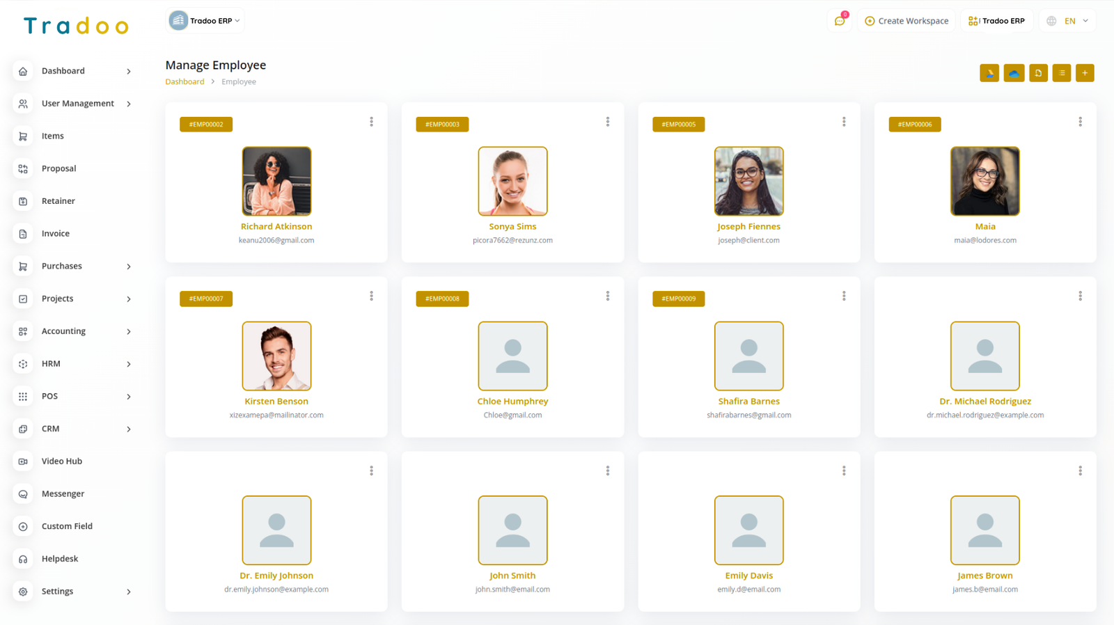The width and height of the screenshot is (1114, 625).
Task: Switch to list view icon
Action: [1062, 73]
